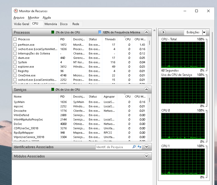Image resolution: width=217 pixels, height=185 pixels.
Task: Switch to the Memória tab
Action: pos(50,24)
